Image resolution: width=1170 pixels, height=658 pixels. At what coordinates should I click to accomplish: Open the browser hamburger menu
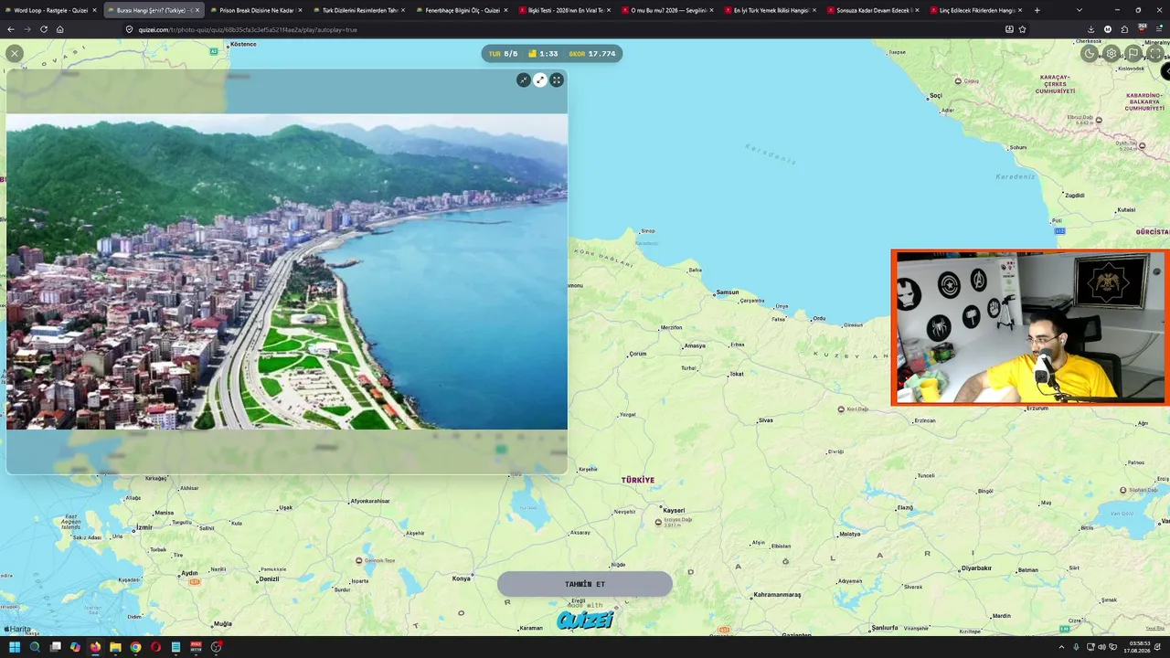tap(1159, 29)
